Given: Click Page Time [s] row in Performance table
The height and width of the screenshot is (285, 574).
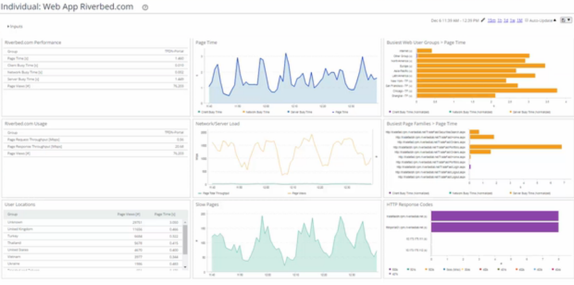Looking at the screenshot, I should 96,58.
